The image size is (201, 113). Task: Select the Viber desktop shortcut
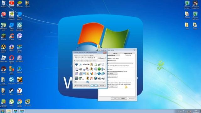tap(19, 37)
